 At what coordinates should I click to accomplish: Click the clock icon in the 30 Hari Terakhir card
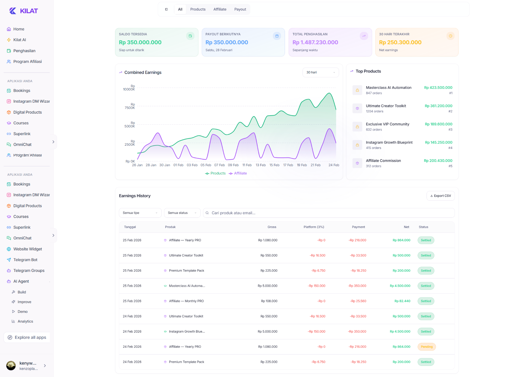(450, 36)
